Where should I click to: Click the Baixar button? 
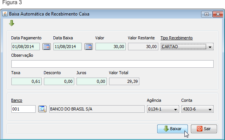click(x=172, y=129)
